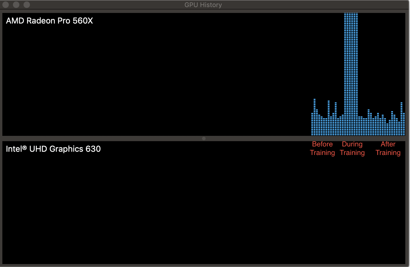This screenshot has width=410, height=267.
Task: Click the empty area of the AMD graph pane
Action: (147, 74)
